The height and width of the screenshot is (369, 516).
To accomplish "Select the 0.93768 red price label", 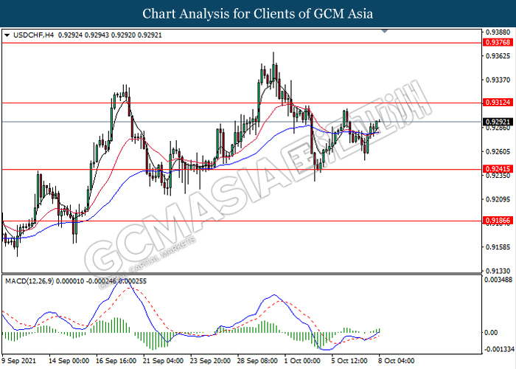I will coord(498,42).
